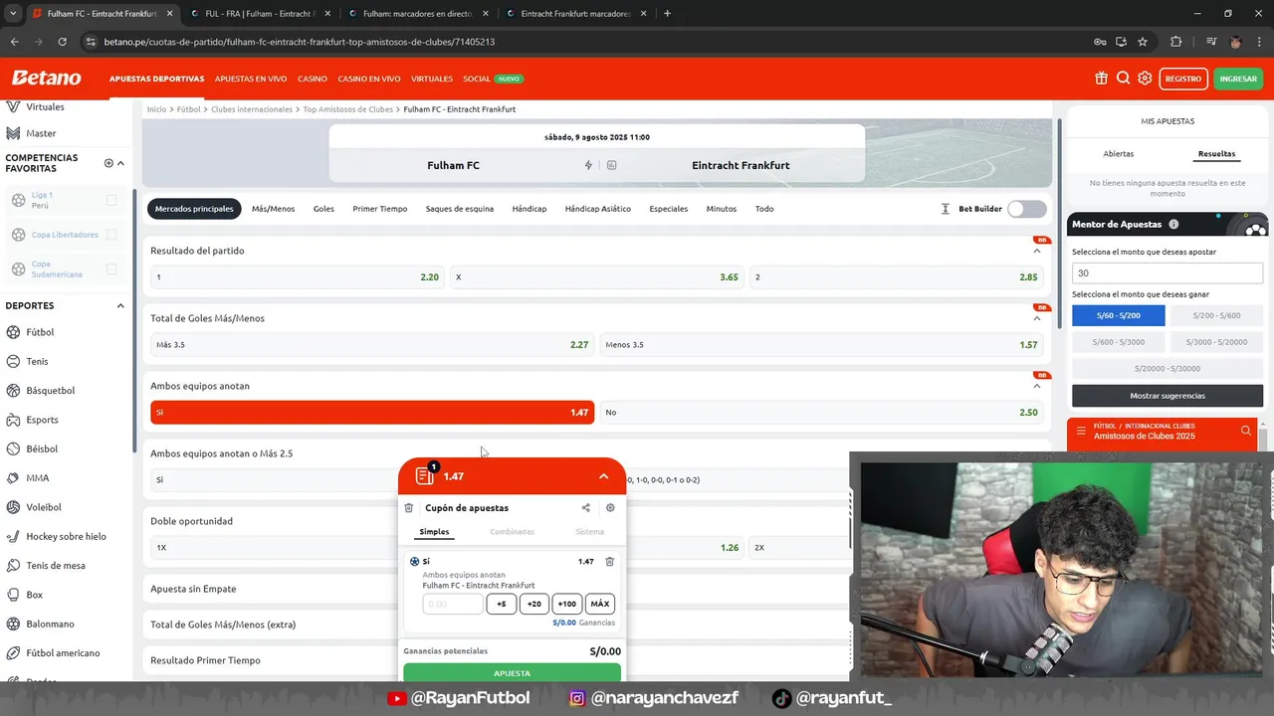Bookmark this page with the star icon

pyautogui.click(x=1143, y=42)
